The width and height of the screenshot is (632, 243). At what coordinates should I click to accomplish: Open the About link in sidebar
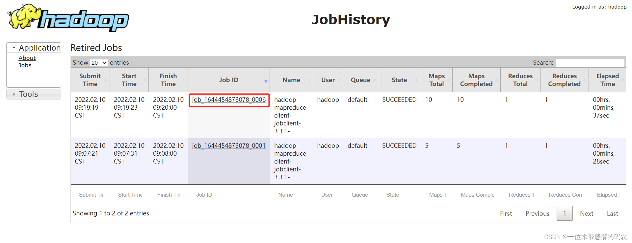pyautogui.click(x=27, y=58)
